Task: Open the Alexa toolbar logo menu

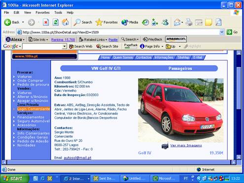Action: pyautogui.click(x=15, y=39)
